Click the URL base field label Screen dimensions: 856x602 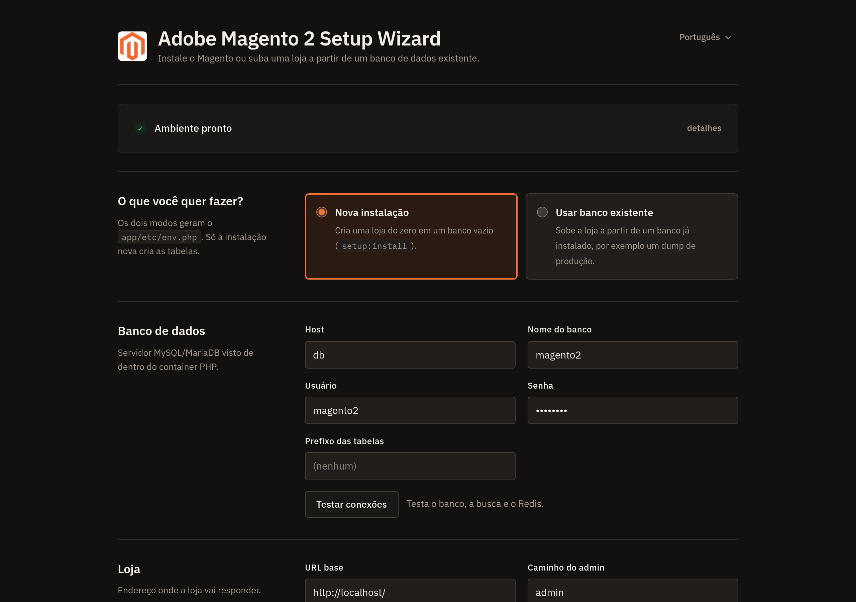(324, 568)
